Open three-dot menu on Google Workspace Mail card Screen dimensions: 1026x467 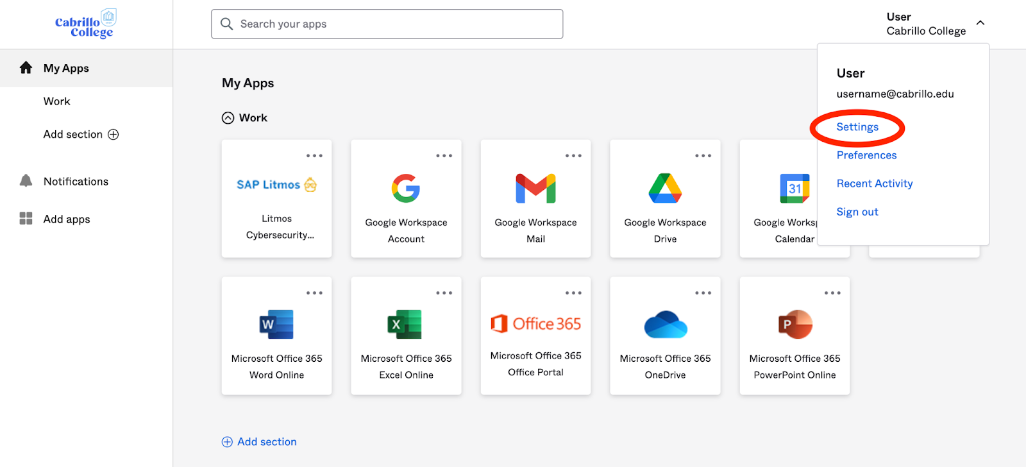pos(573,156)
